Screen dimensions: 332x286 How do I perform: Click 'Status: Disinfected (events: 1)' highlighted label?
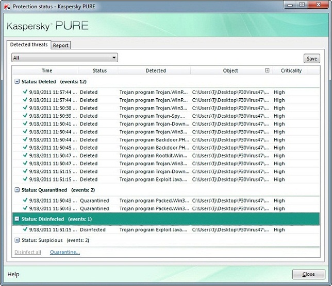coord(57,219)
